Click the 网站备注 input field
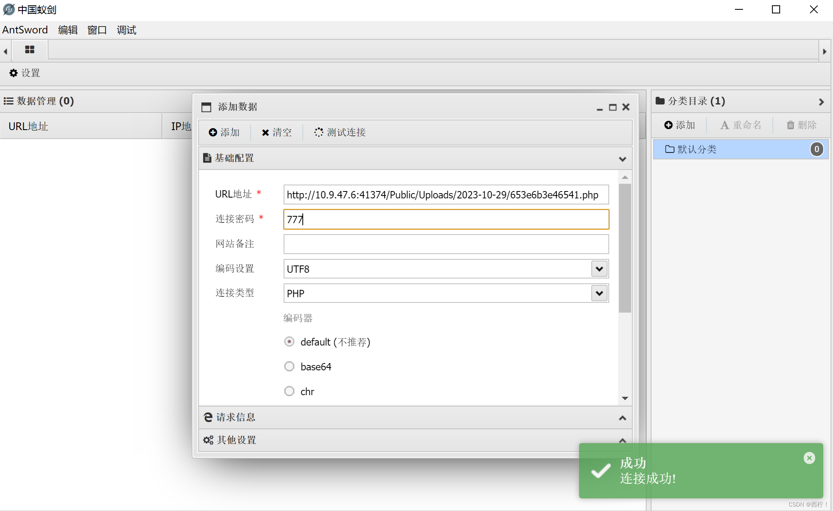 (x=446, y=244)
